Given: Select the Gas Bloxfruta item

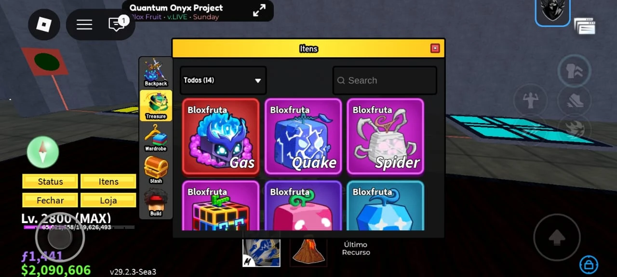Looking at the screenshot, I should point(221,137).
